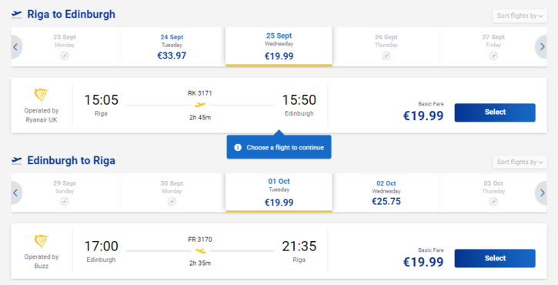Show later outbound dates with right arrow
The image size is (558, 285).
point(542,47)
